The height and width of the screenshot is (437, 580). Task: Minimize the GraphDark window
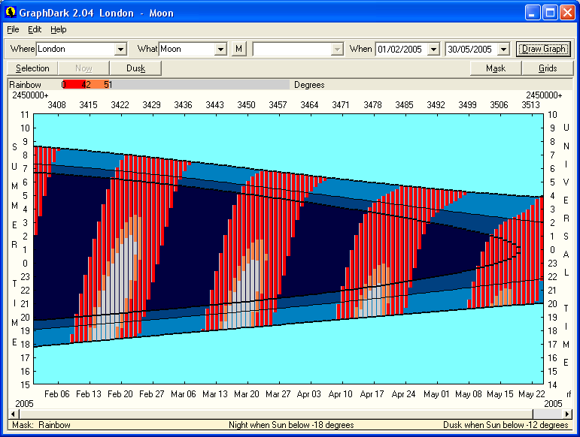(x=533, y=13)
